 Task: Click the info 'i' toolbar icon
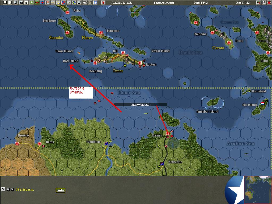point(26,3)
